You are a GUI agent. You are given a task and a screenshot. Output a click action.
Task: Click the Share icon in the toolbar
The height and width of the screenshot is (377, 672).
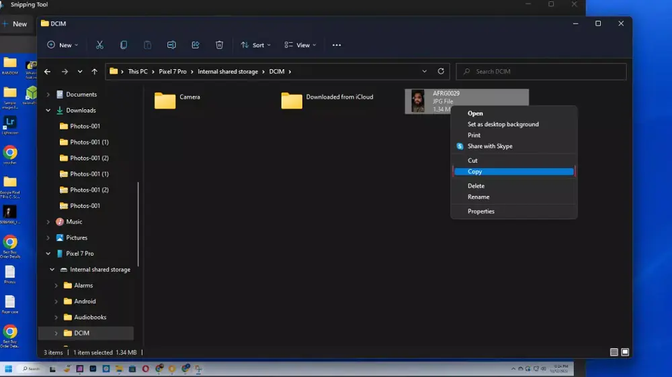[196, 45]
